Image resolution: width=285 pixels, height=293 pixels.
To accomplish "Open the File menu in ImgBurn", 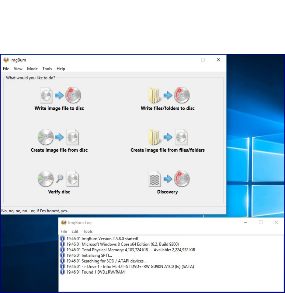I will (6, 69).
